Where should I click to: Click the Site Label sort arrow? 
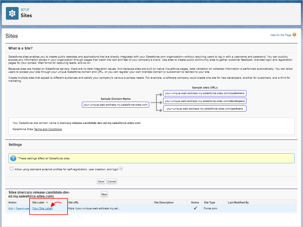coord(47,203)
